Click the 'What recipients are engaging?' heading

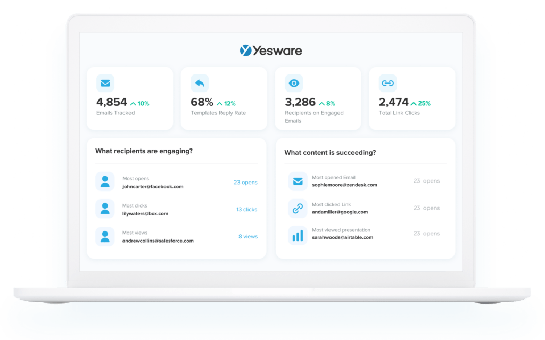coord(144,151)
